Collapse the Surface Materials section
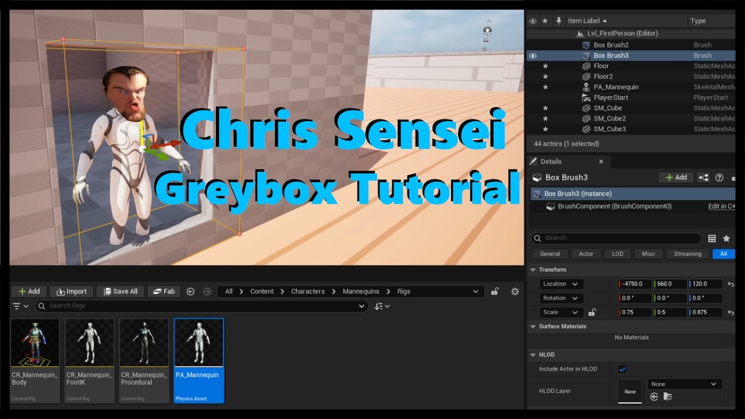The height and width of the screenshot is (419, 745). (533, 326)
